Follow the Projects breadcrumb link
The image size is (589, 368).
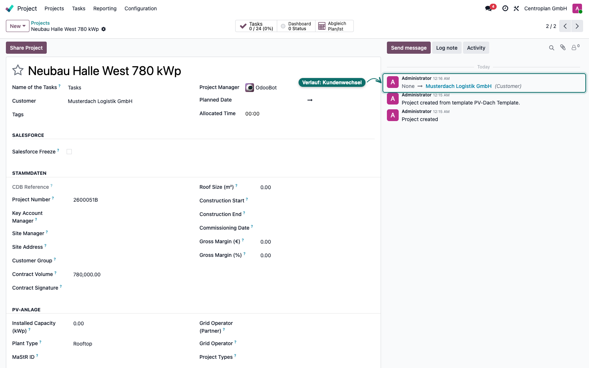click(40, 23)
